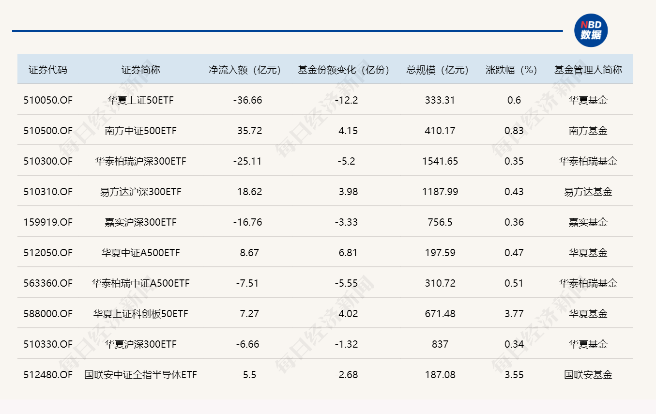Screen dimensions: 656x414
Task: Select the code 512050.OF
Action: click(48, 253)
